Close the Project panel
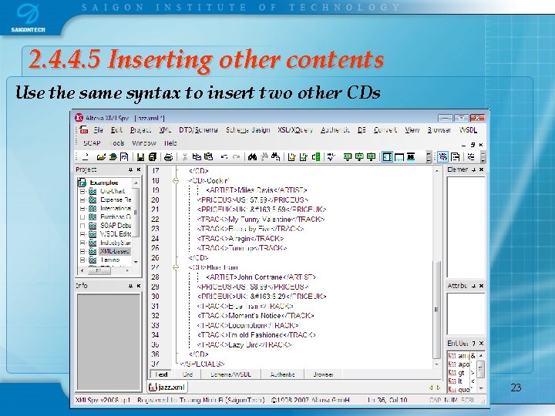Viewport: 555px width, 416px height. pos(139,169)
